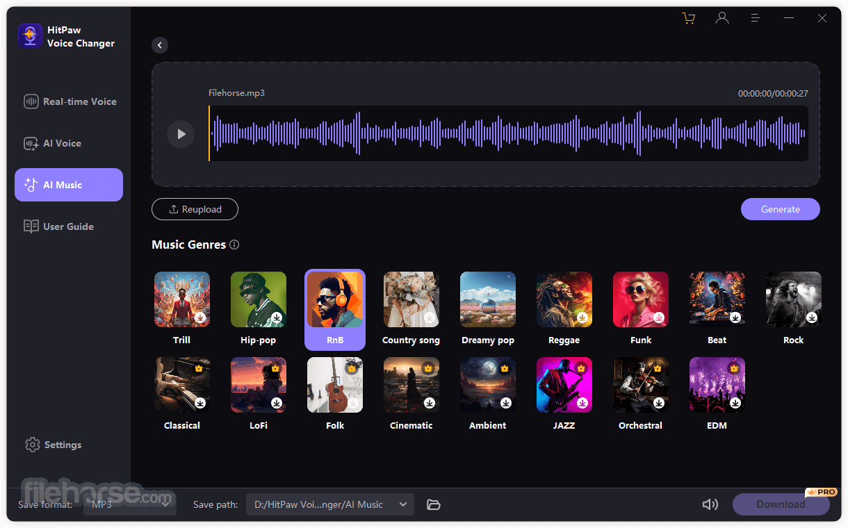Click download arrow on Hip-pop genre
Image resolution: width=848 pixels, height=528 pixels.
[x=277, y=317]
